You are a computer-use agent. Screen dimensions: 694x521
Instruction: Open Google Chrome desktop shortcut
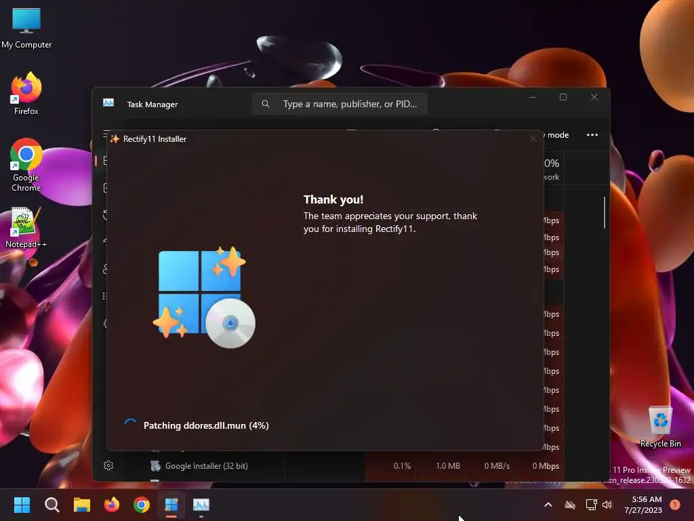coord(26,165)
